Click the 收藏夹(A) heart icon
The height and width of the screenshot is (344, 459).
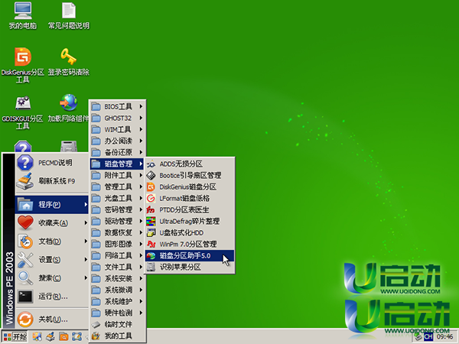[25, 222]
